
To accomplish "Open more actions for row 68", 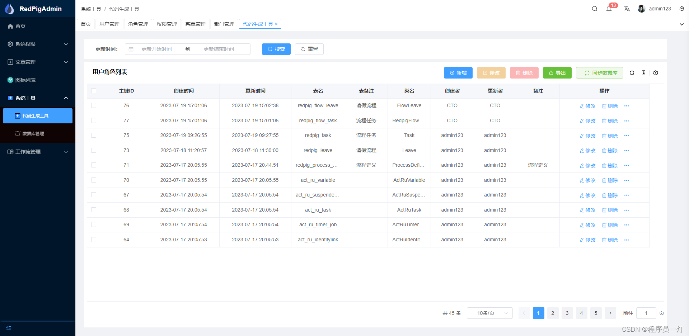I will (627, 210).
